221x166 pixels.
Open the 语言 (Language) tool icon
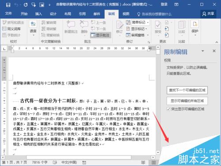[33, 24]
